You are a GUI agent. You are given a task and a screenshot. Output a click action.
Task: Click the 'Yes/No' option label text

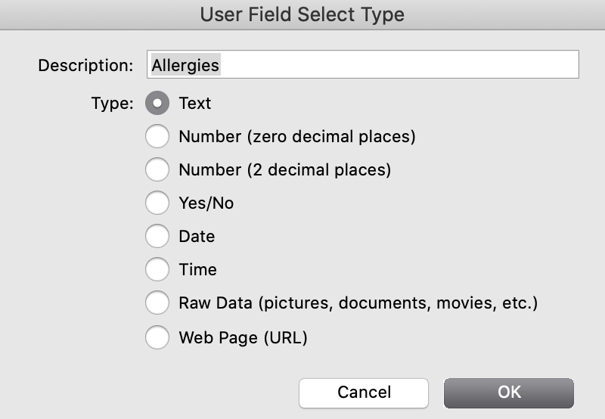206,203
